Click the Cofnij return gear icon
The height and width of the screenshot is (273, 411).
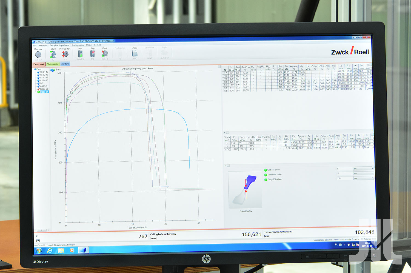click(x=105, y=53)
